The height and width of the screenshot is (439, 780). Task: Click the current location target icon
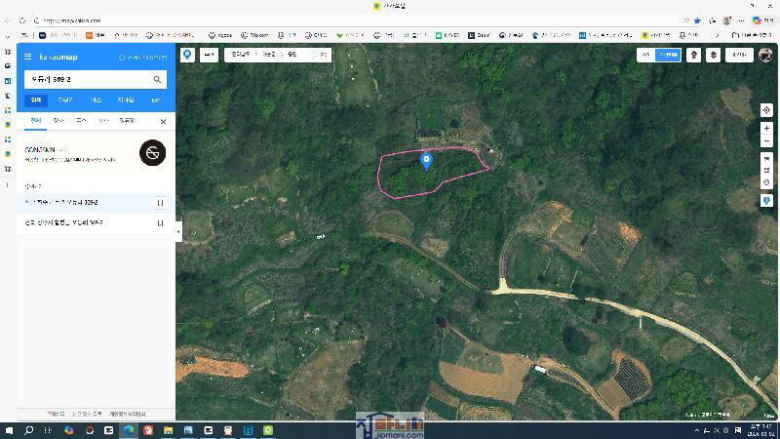[x=767, y=110]
